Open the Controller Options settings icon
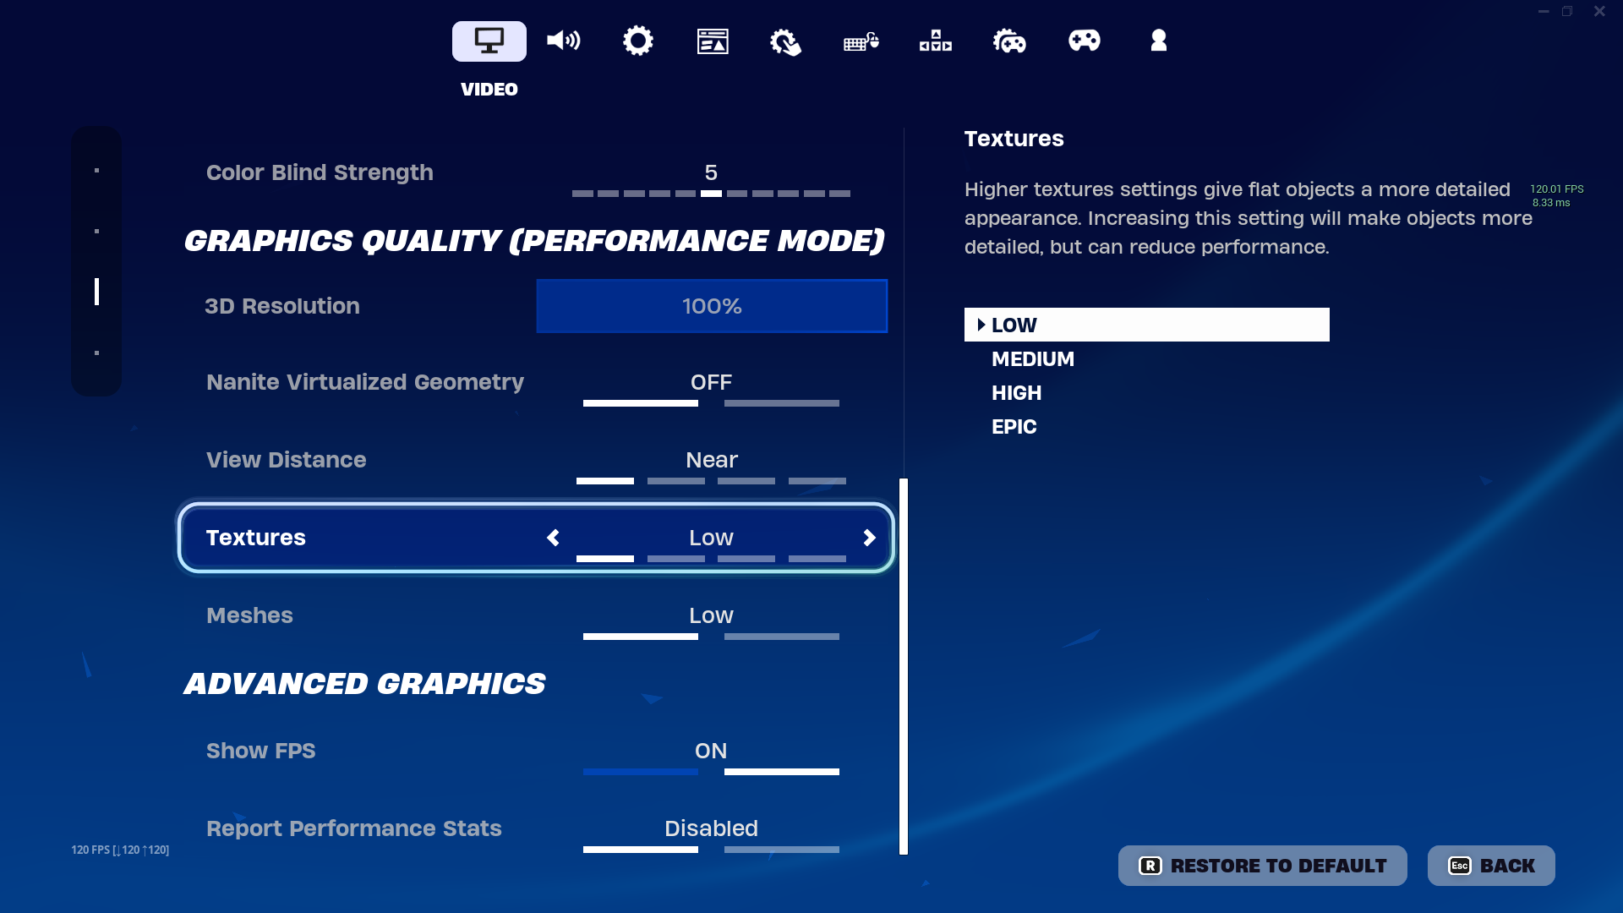 pyautogui.click(x=1009, y=41)
